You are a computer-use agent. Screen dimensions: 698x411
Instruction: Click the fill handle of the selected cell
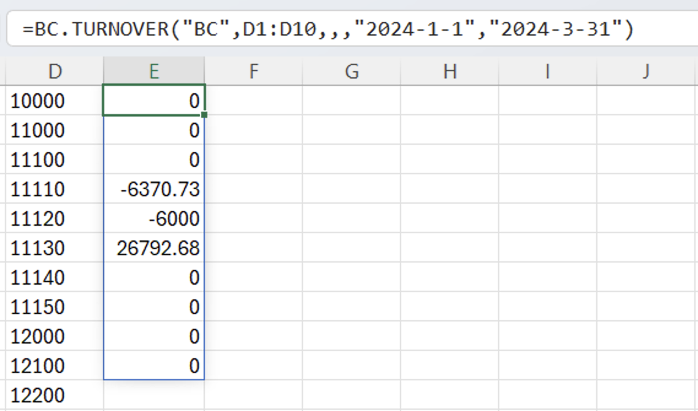point(204,115)
